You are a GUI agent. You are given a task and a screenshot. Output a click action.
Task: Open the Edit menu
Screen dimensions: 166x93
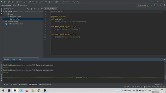[9, 2]
